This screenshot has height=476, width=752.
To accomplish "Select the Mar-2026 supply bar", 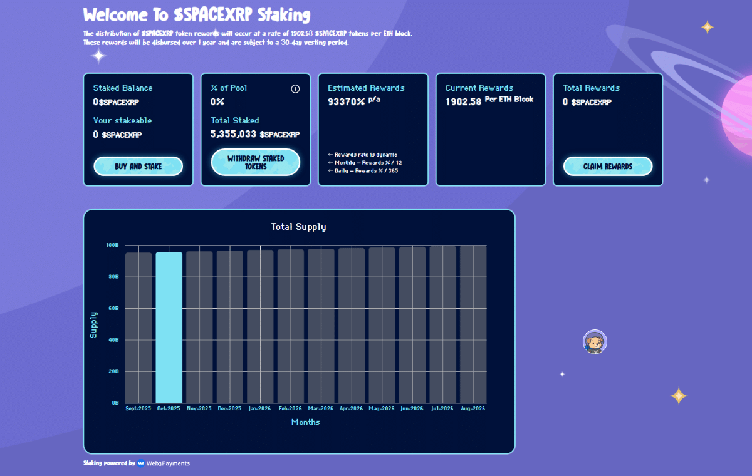I will pyautogui.click(x=321, y=326).
